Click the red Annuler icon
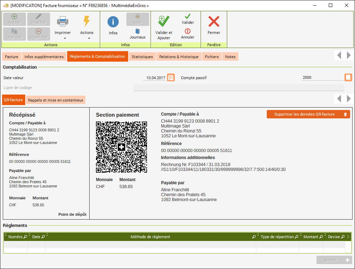 [188, 31]
